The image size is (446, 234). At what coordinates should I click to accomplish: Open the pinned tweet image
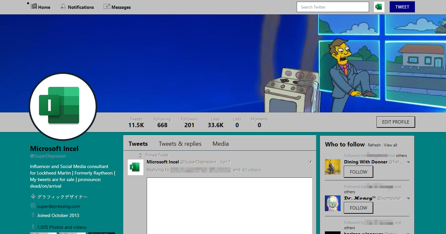tap(229, 206)
